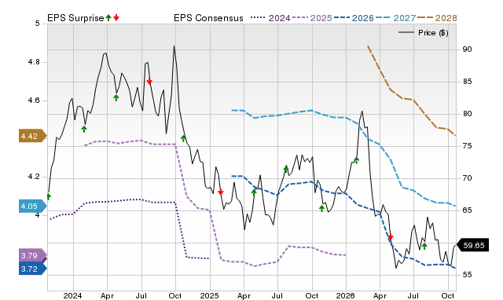This screenshot has width=503, height=300.
Task: Select green surprise arrow after Jul 2026
Action: point(424,246)
